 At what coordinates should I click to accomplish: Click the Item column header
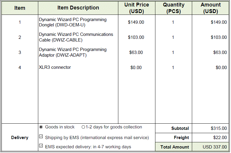click(20, 8)
